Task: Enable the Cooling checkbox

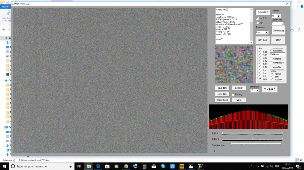Action: pos(233,95)
